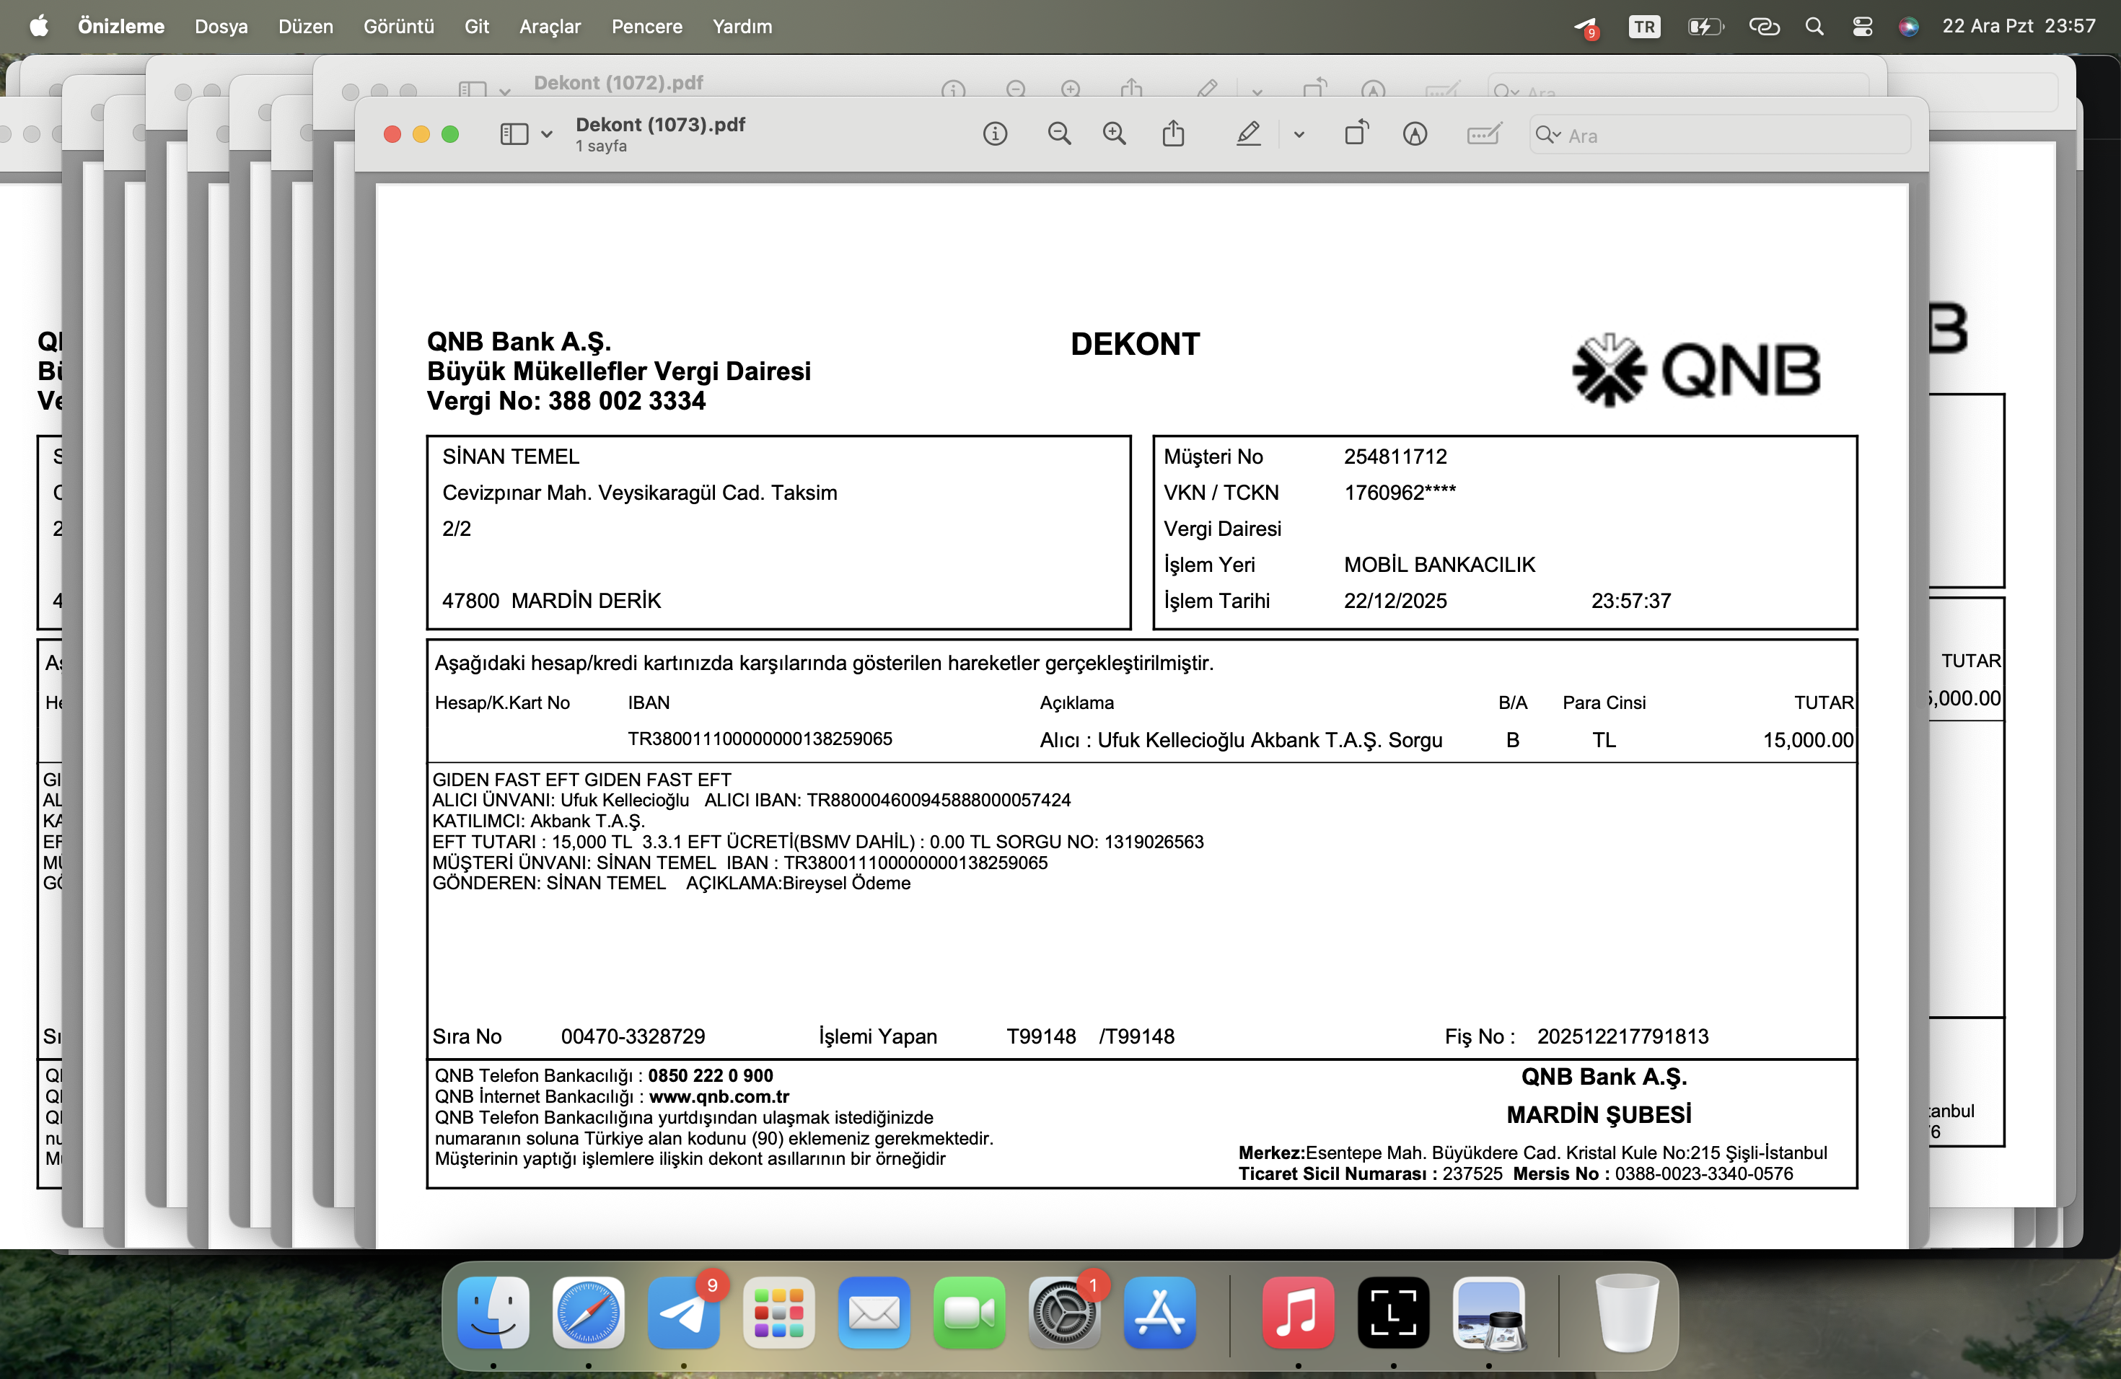Open the Önizleme menu
This screenshot has height=1379, width=2121.
[x=121, y=27]
